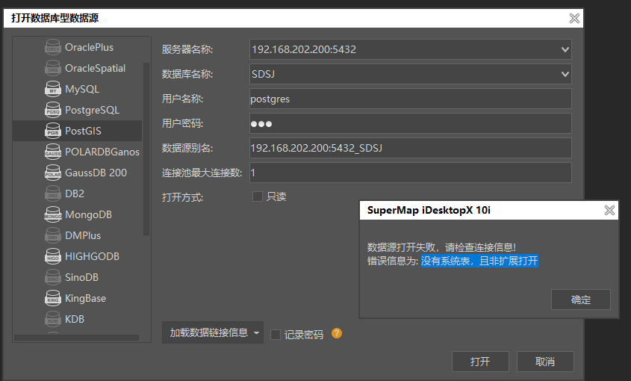Click the 取消 button
631x381 pixels.
point(545,362)
